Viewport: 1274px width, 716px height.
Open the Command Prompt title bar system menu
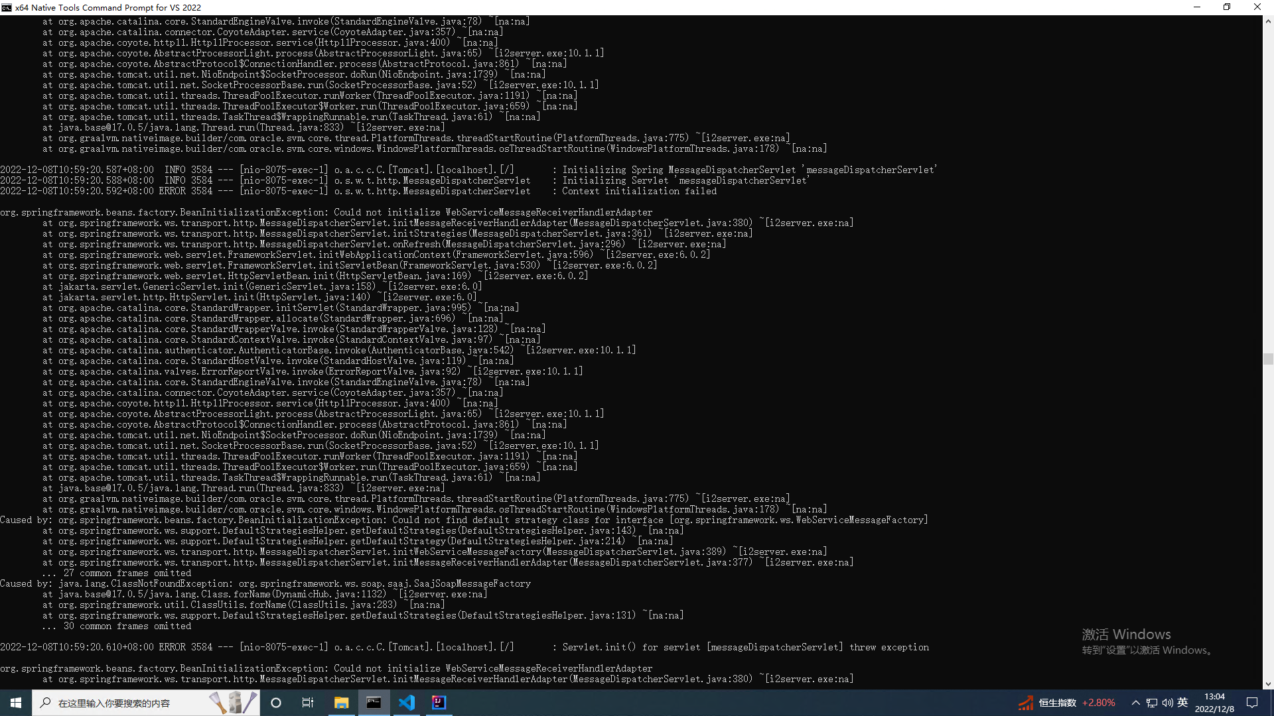6,7
